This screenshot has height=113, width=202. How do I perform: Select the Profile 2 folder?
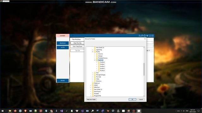point(102,66)
